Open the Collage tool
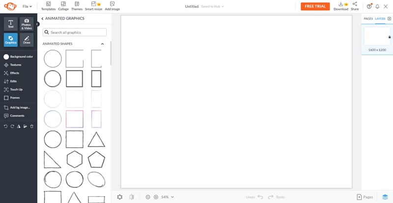Viewport: 393px width, 203px height. pos(63,6)
